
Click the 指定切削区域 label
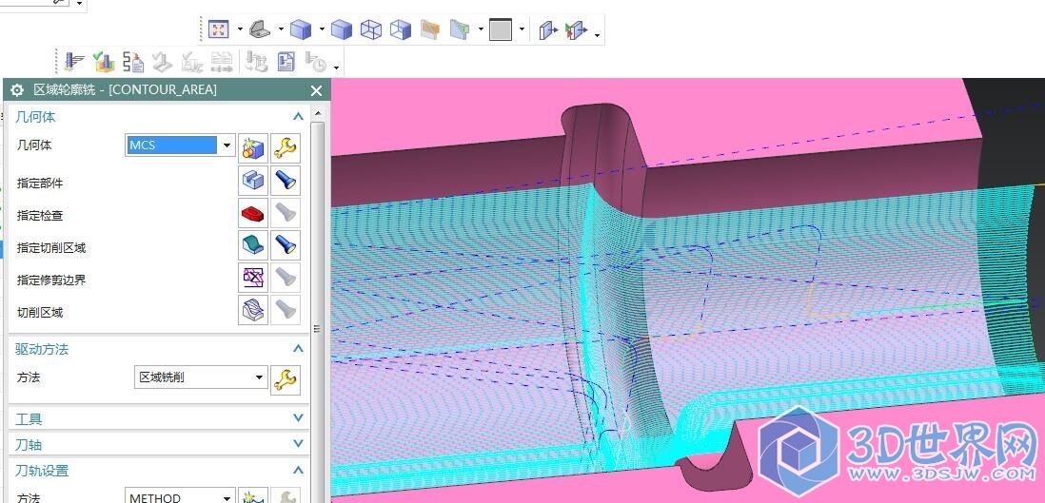(x=51, y=248)
